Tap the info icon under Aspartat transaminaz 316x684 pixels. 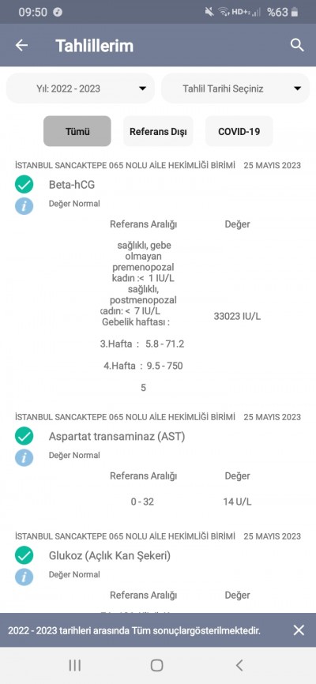tap(24, 457)
